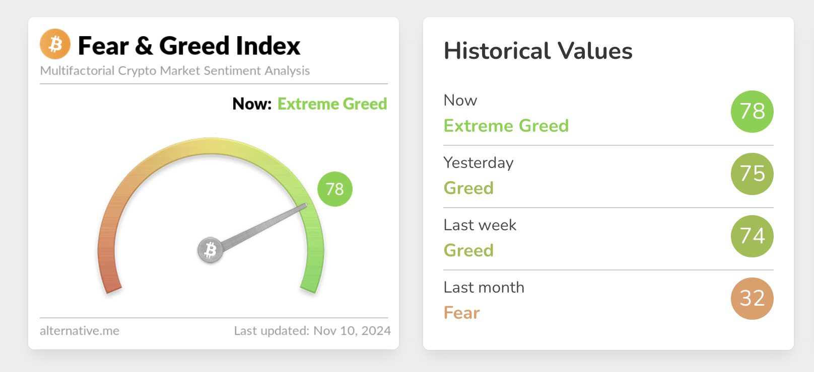This screenshot has height=372, width=814.
Task: Click the orange Fear status text
Action: [462, 313]
